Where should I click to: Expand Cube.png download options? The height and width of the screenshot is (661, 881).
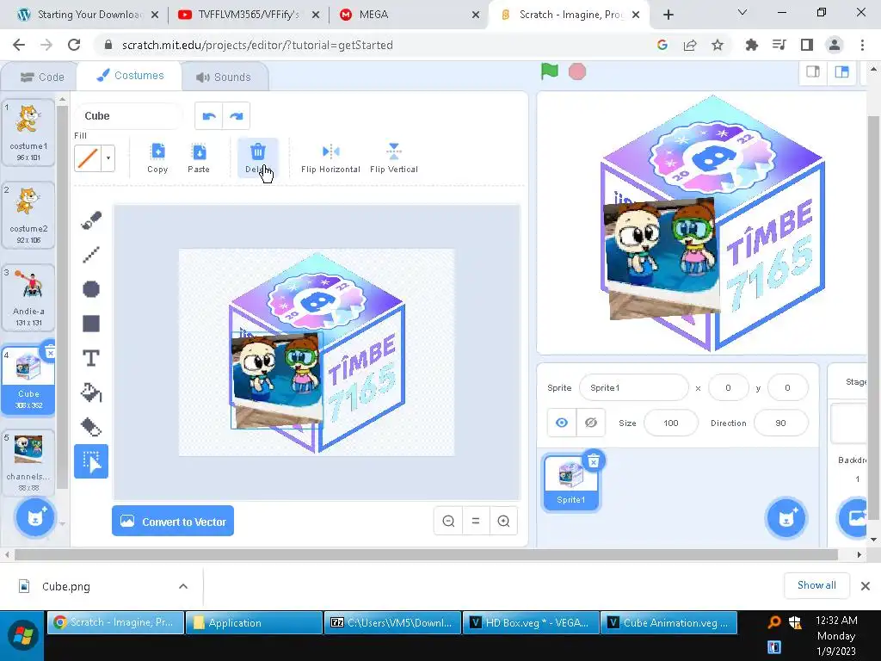[x=183, y=586]
